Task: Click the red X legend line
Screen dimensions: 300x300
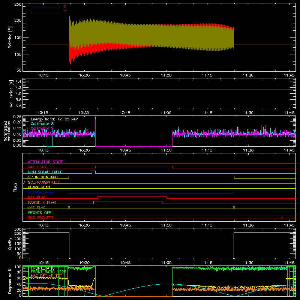Action: coord(44,8)
